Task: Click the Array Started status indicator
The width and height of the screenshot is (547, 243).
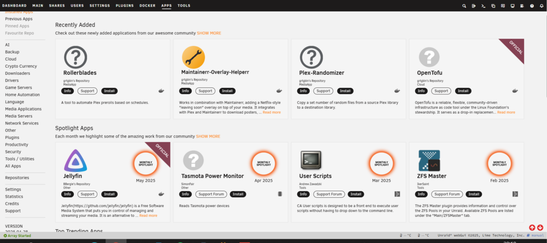Action: 17,236
